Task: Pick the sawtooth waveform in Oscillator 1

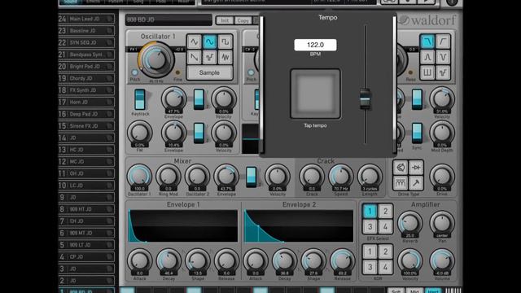Action: (194, 57)
